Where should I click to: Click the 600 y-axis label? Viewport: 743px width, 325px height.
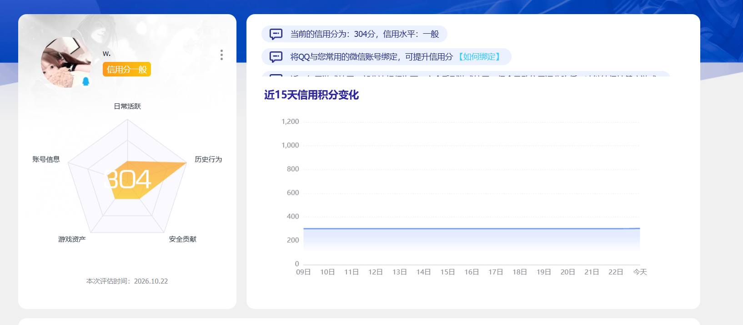tap(293, 193)
